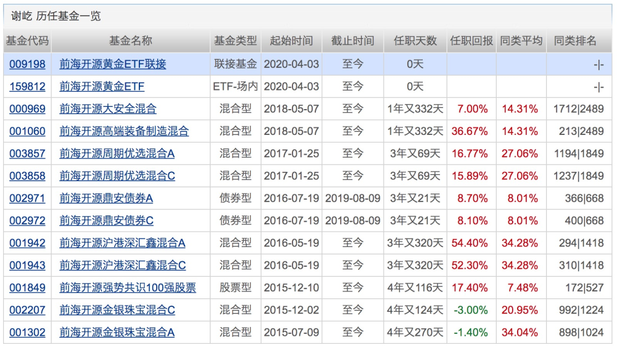Select the 17.40% return value

(470, 288)
